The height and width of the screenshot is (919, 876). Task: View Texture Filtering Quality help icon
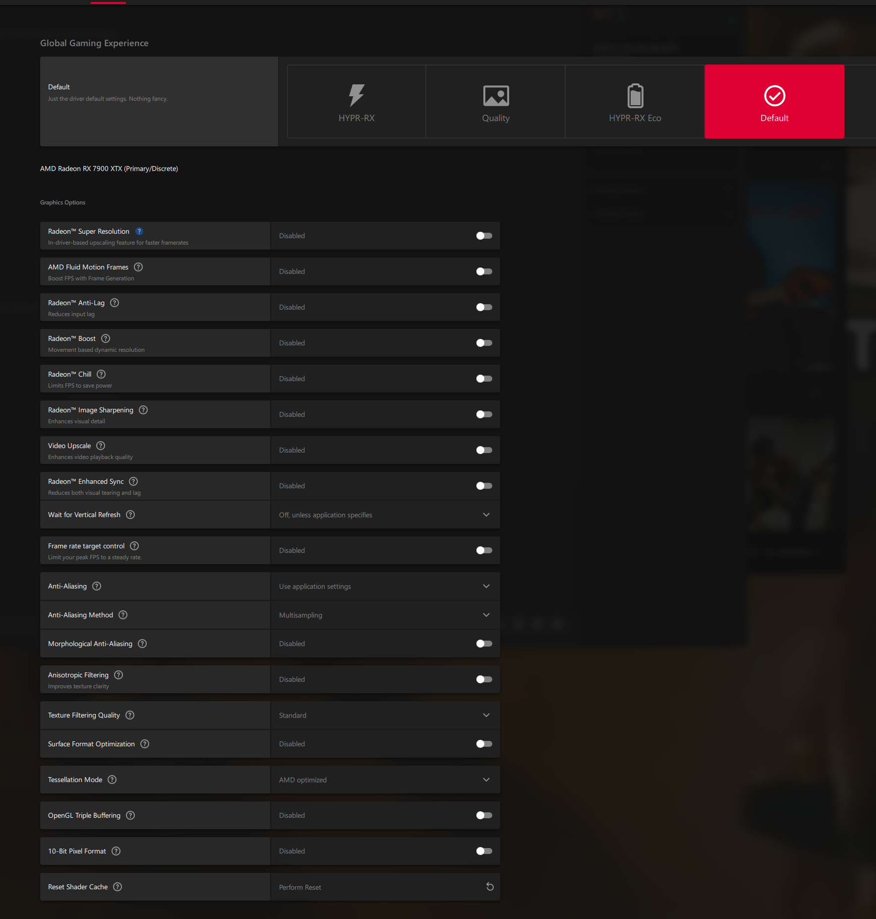tap(130, 715)
